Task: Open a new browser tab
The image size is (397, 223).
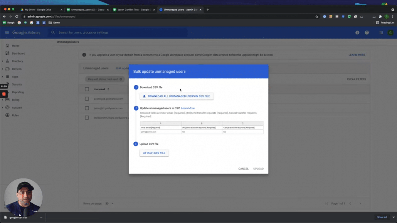Action: (x=208, y=10)
